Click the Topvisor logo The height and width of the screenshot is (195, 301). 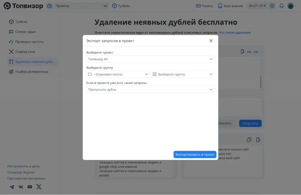click(23, 6)
